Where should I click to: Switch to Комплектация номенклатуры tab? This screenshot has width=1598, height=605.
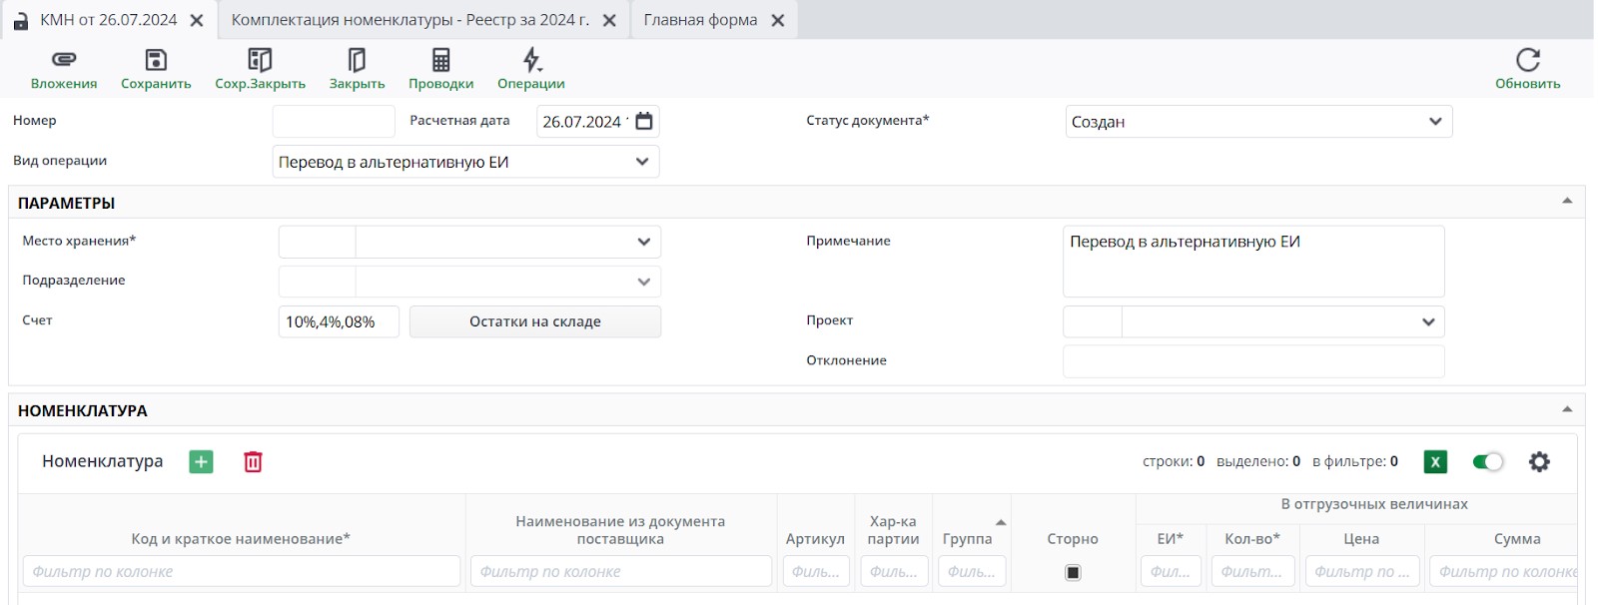pos(409,20)
